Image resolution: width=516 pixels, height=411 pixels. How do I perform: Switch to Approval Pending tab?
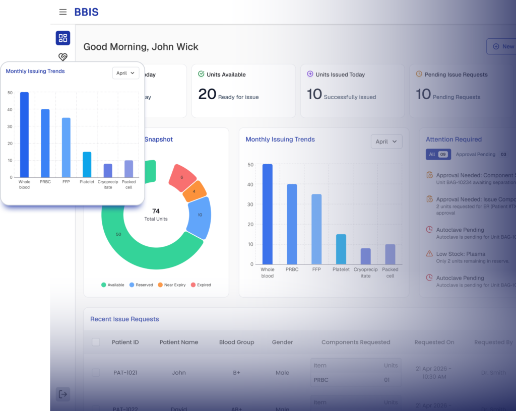(x=481, y=154)
